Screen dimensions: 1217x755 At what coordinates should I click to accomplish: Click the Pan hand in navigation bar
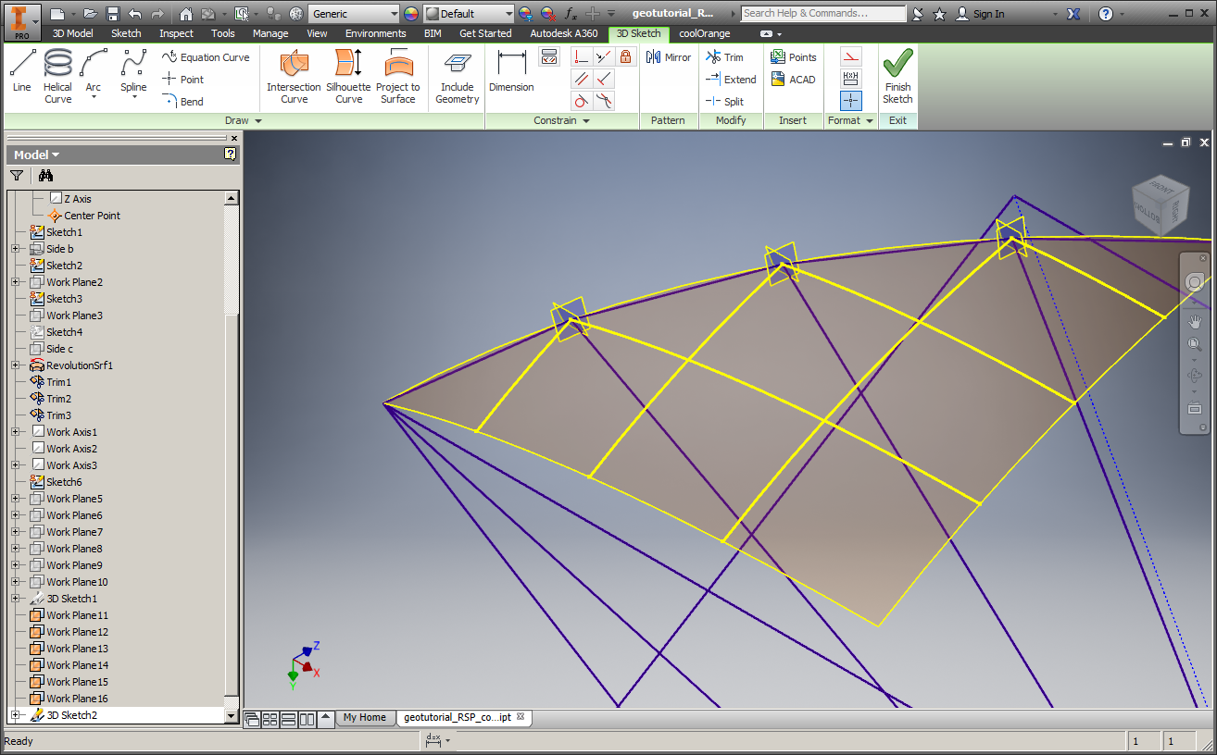coord(1195,321)
